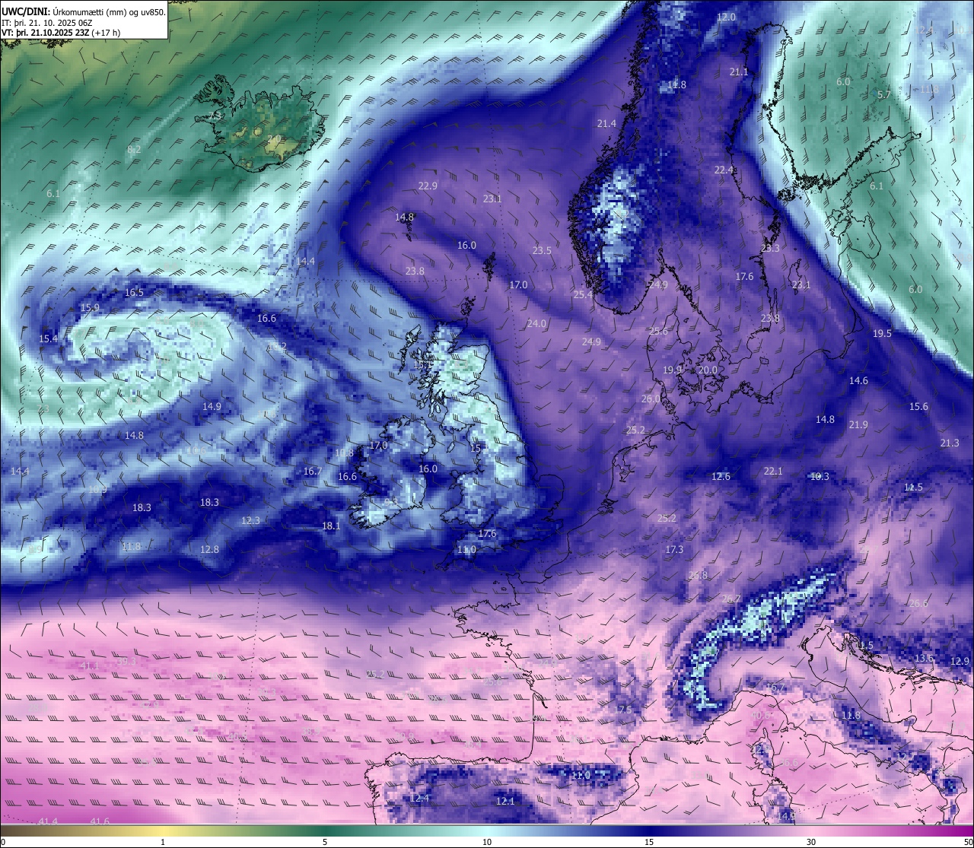Click the map value 26.8
The image size is (974, 848).
(698, 576)
